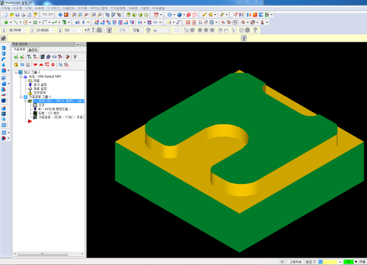The image size is (367, 265).
Task: Click the 그래픽뷰 button in status bar
Action: (295, 261)
